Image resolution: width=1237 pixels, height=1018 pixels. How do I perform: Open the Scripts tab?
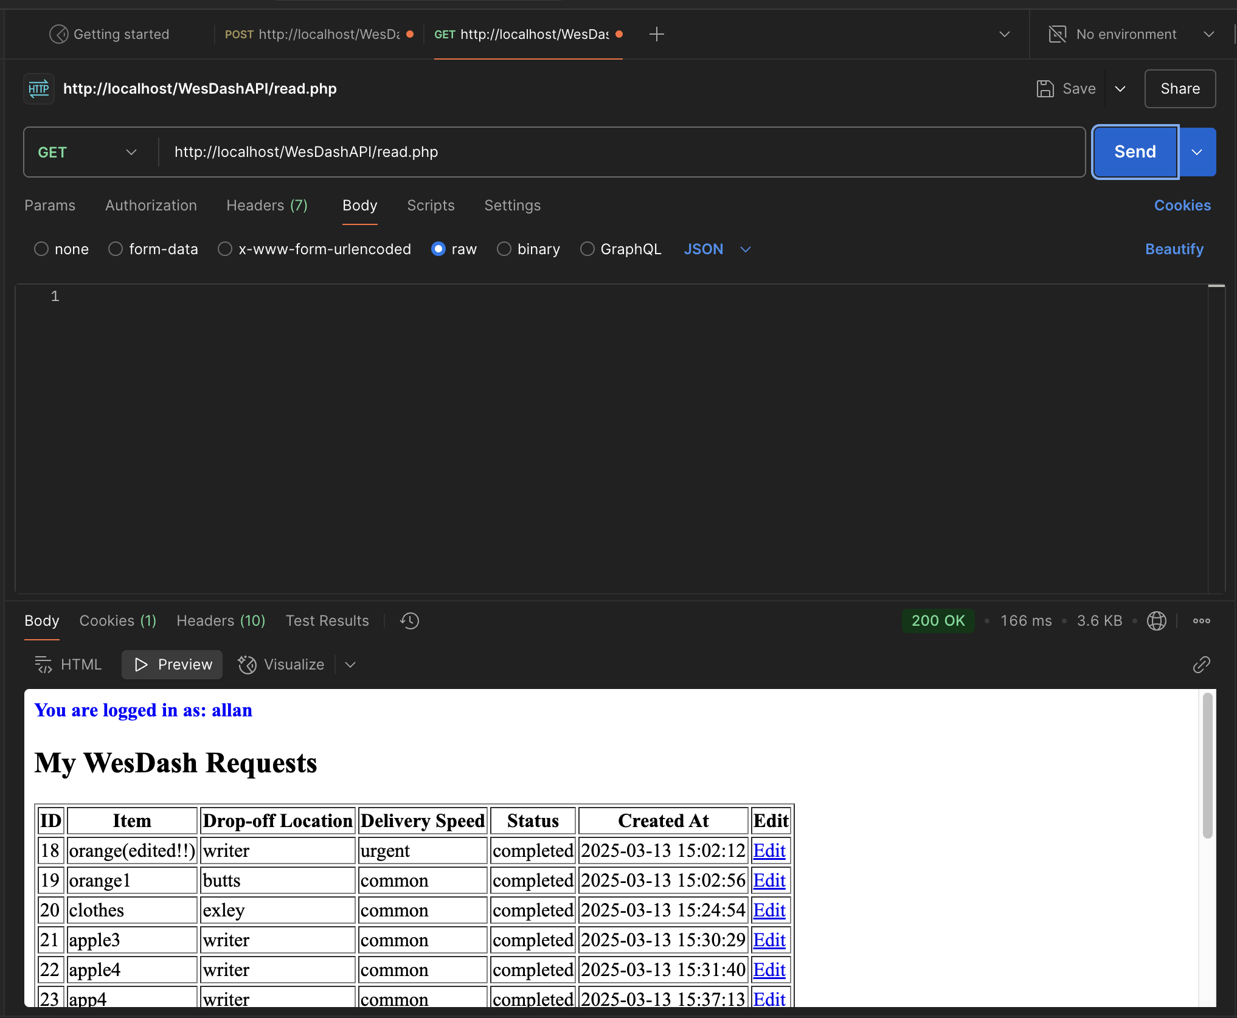click(431, 206)
